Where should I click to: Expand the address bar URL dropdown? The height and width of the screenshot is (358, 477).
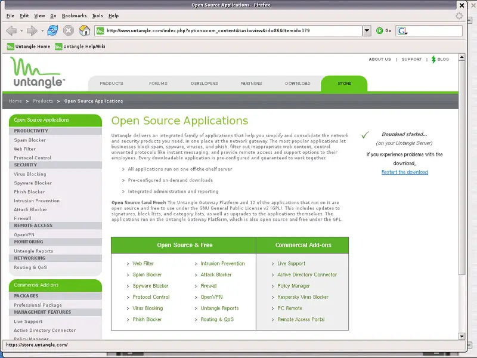pos(367,30)
